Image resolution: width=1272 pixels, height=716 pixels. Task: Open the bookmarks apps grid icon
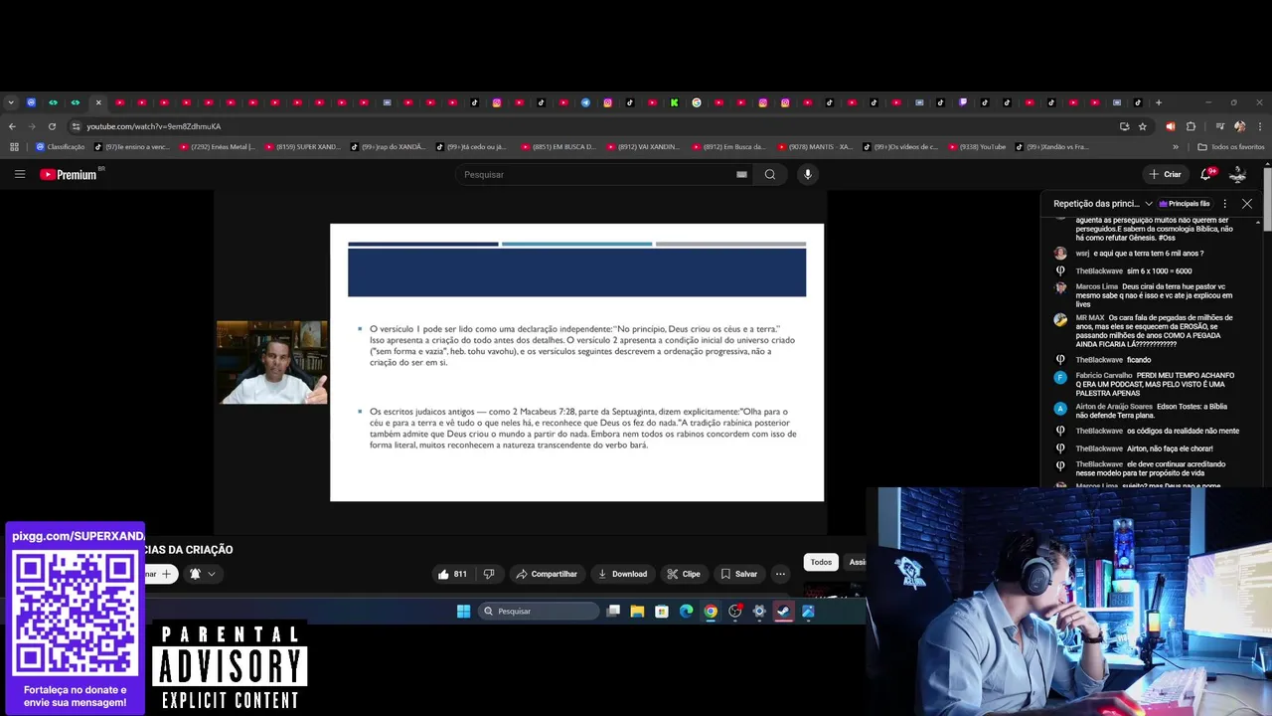pos(14,147)
